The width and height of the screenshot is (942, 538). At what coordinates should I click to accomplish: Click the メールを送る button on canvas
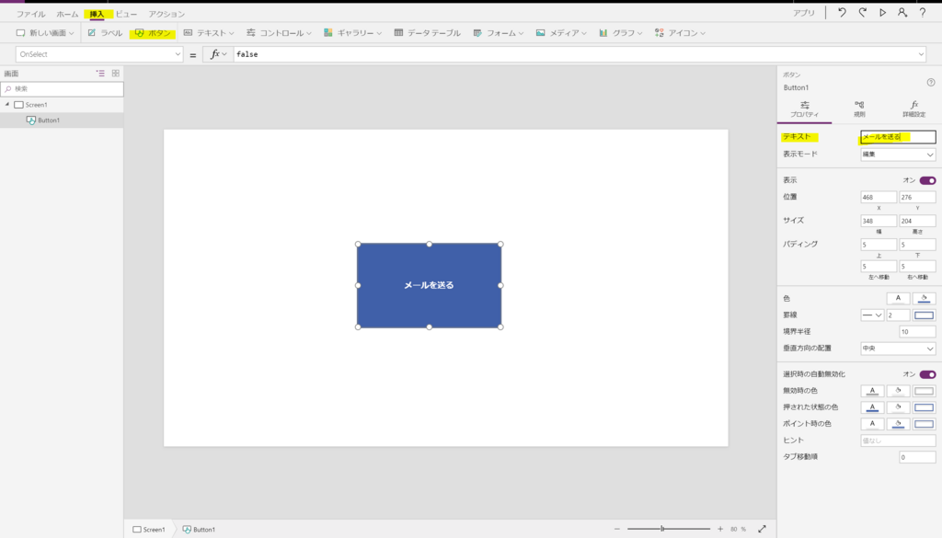click(429, 285)
